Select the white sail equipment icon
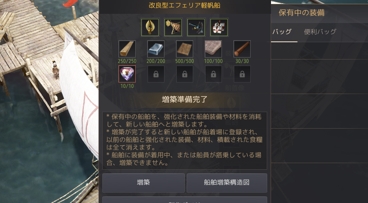This screenshot has height=203, width=368. pos(219,27)
